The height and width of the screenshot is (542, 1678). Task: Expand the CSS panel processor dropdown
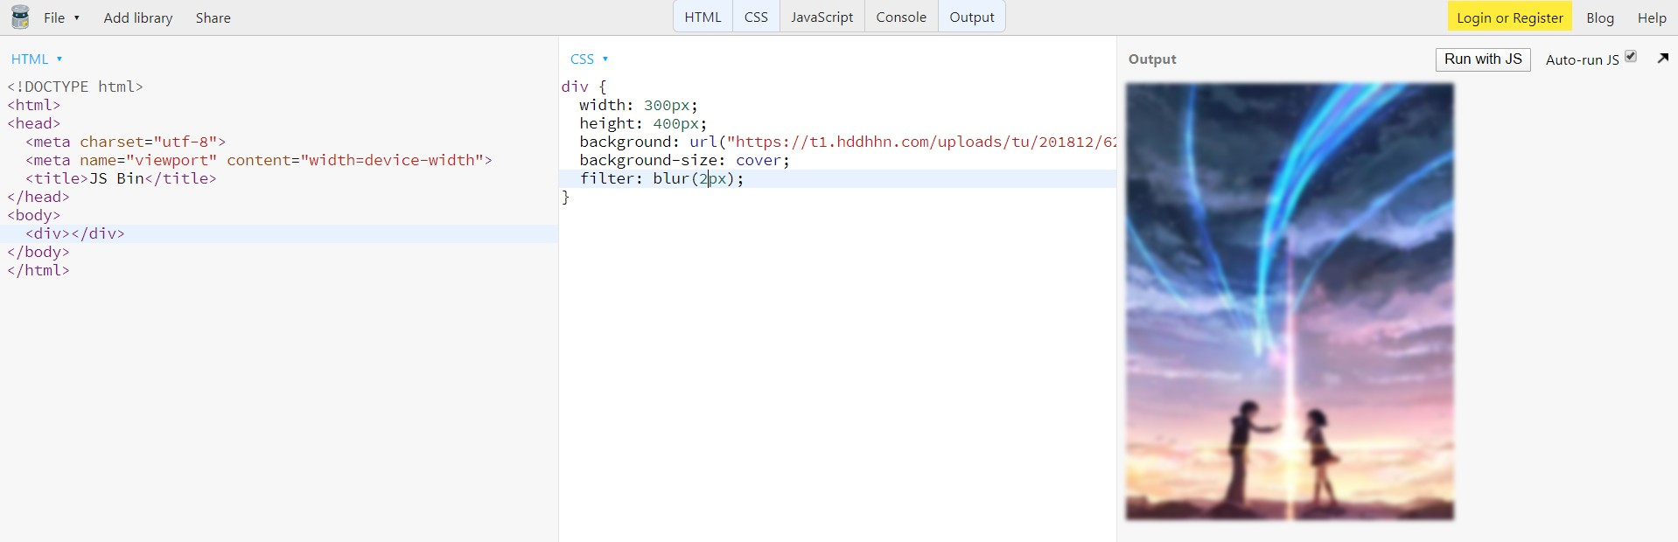click(589, 59)
